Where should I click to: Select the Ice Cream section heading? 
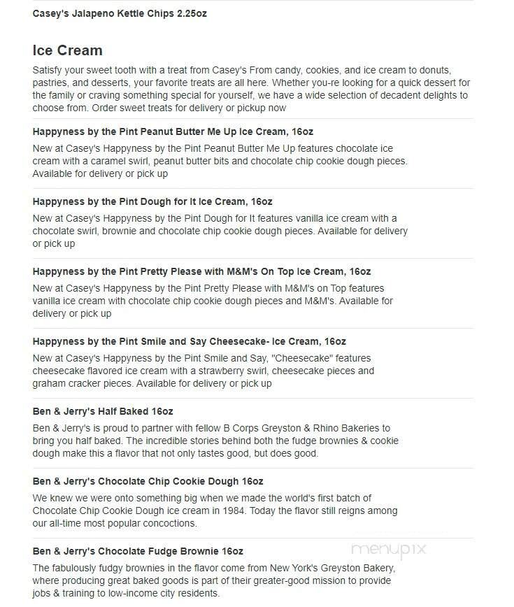point(67,50)
